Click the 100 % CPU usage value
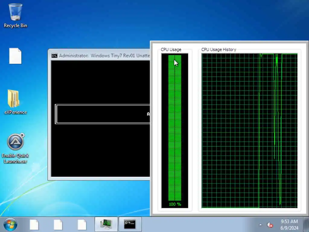 point(175,204)
